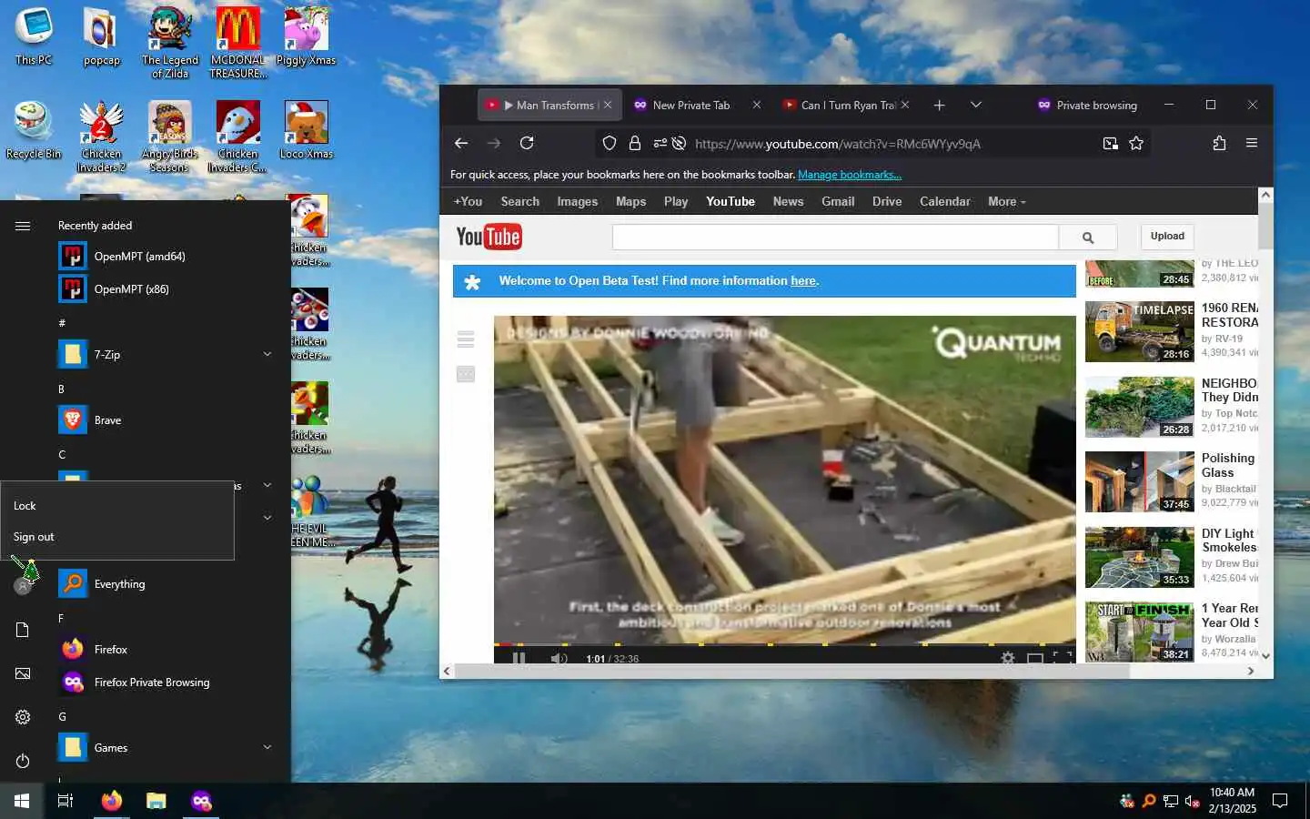Open the list all tabs dropdown arrow
Viewport: 1310px width, 819px height.
(x=976, y=105)
